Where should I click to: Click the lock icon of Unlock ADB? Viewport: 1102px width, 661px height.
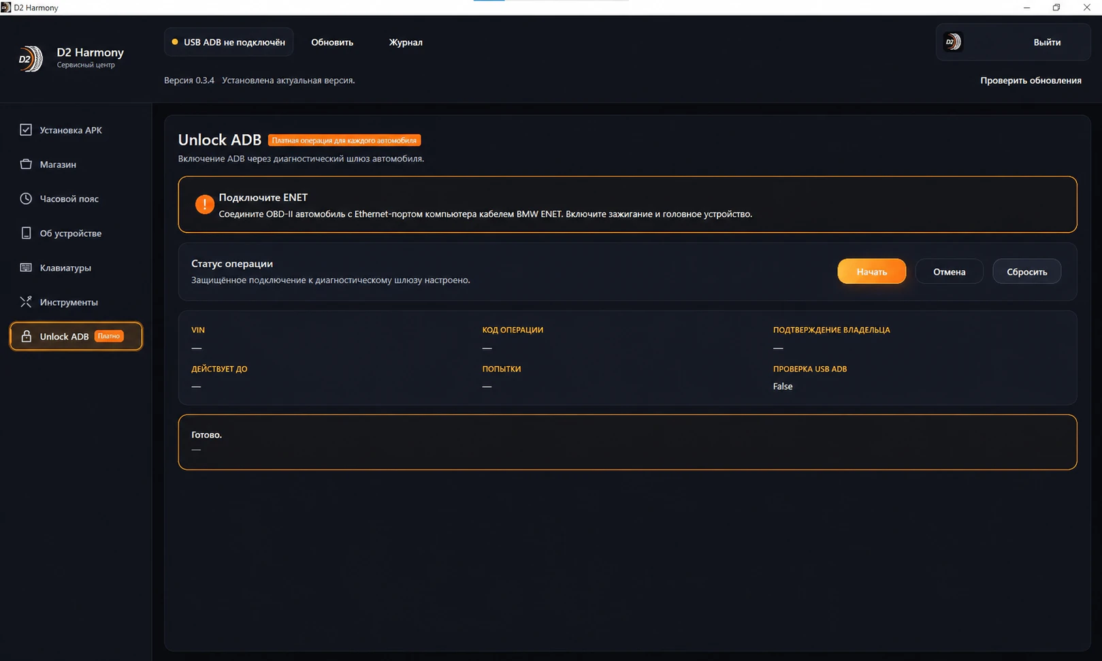tap(26, 336)
